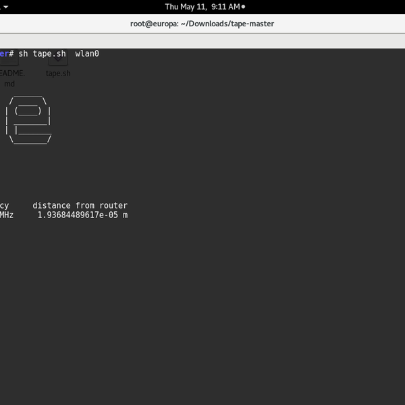Click the 'sh tape.sh' command text
This screenshot has width=405, height=405.
(x=42, y=53)
